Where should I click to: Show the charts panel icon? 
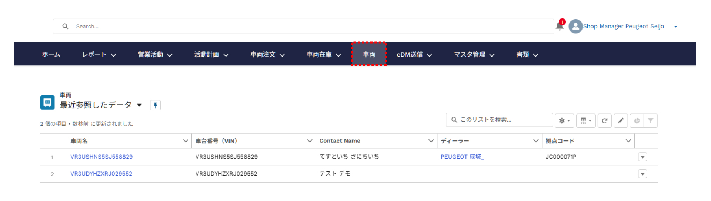[637, 121]
